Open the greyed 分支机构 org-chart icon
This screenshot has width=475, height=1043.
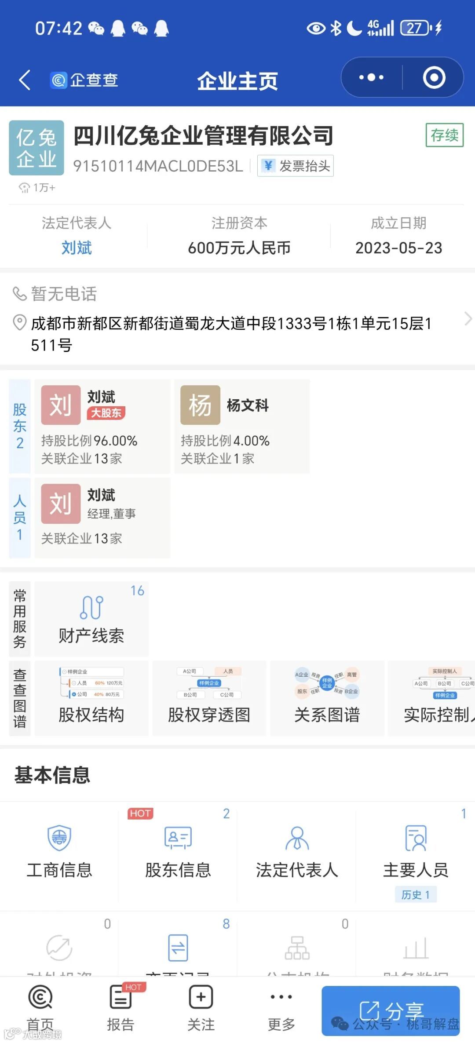point(297,948)
